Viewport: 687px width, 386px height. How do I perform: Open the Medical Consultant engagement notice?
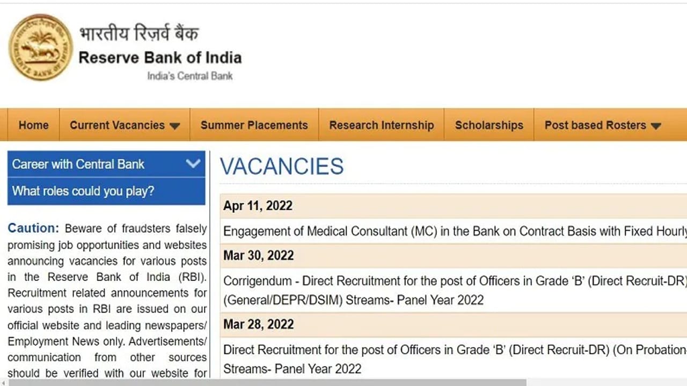(x=376, y=231)
